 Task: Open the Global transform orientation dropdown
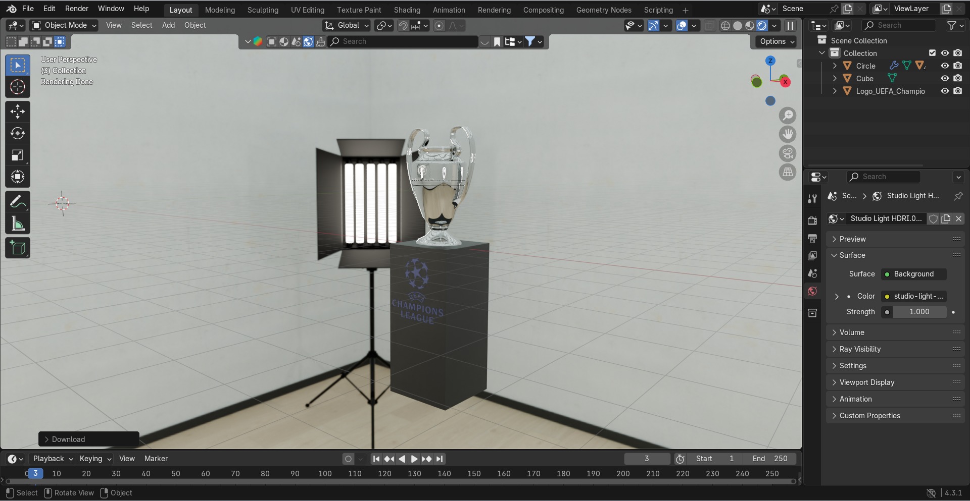pos(347,25)
